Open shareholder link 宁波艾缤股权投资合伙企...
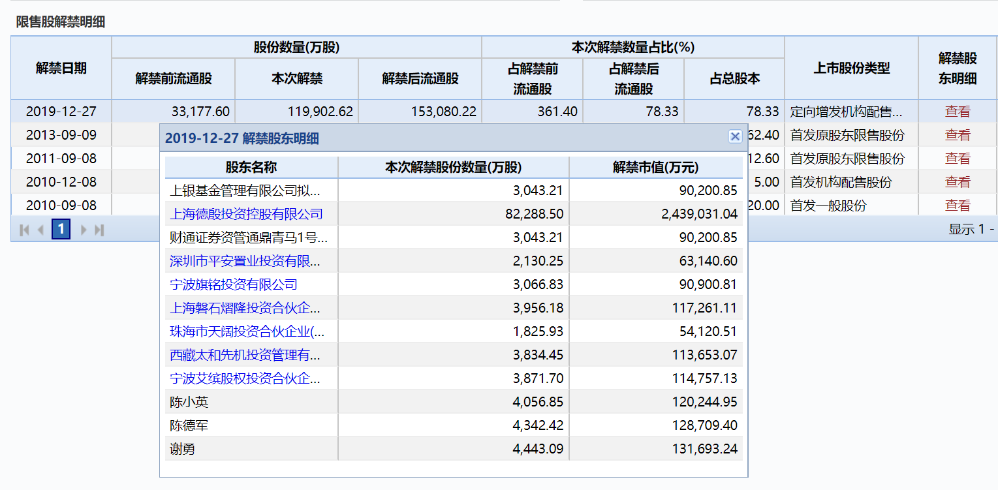 (245, 378)
